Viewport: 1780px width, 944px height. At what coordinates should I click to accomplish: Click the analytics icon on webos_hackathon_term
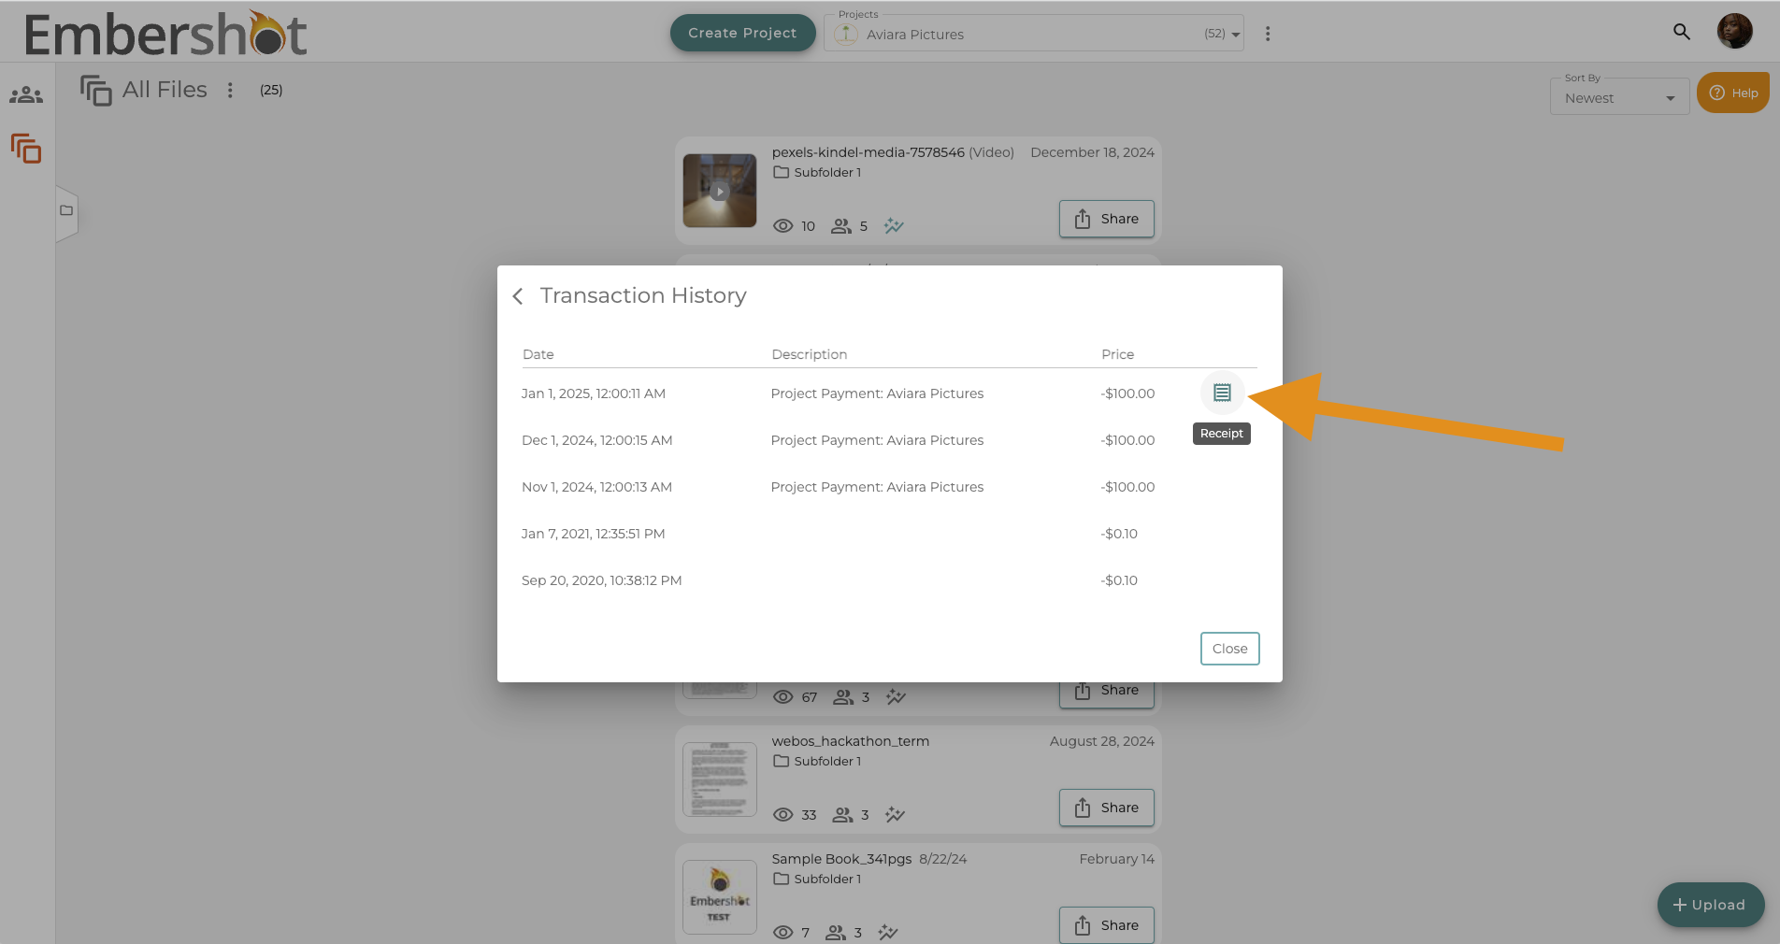pos(896,815)
